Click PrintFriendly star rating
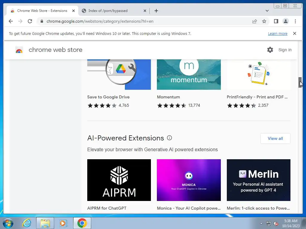This screenshot has width=306, height=229. click(241, 106)
